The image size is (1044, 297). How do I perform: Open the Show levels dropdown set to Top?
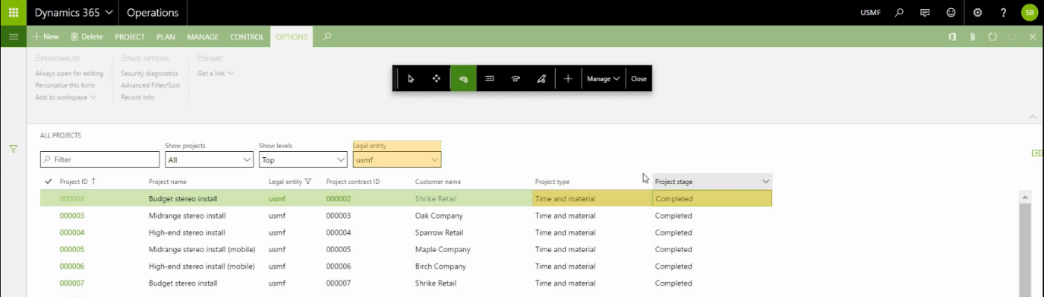pos(303,160)
